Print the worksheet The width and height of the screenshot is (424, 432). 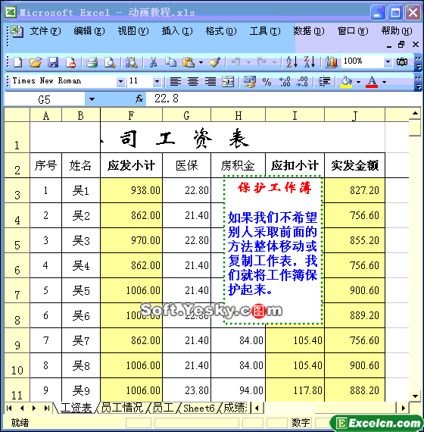92,62
